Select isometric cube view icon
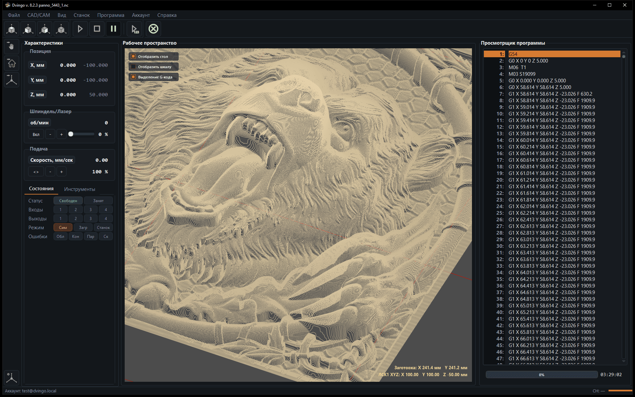635x397 pixels. (x=61, y=29)
